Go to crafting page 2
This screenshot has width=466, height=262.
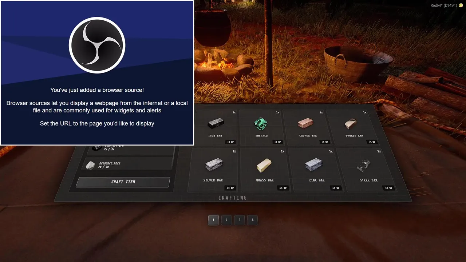click(x=226, y=220)
